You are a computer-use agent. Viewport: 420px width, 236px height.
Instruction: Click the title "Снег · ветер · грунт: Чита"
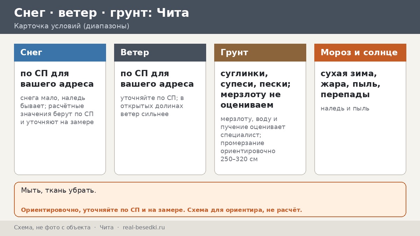101,13
